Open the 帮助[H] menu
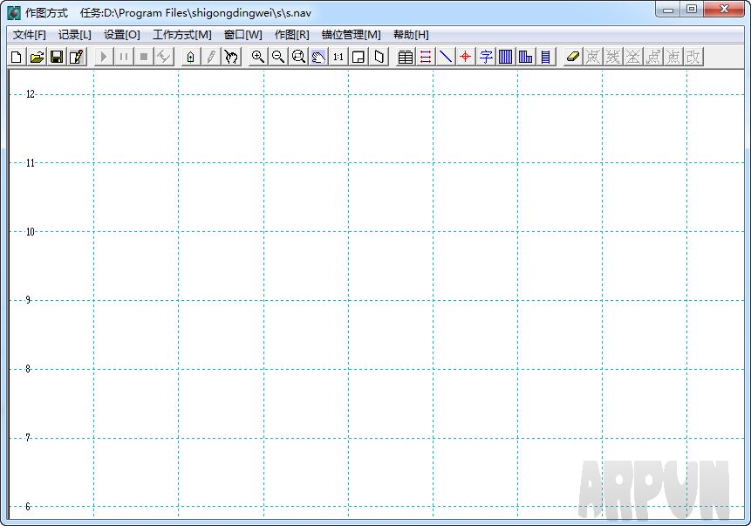751x526 pixels. [411, 35]
